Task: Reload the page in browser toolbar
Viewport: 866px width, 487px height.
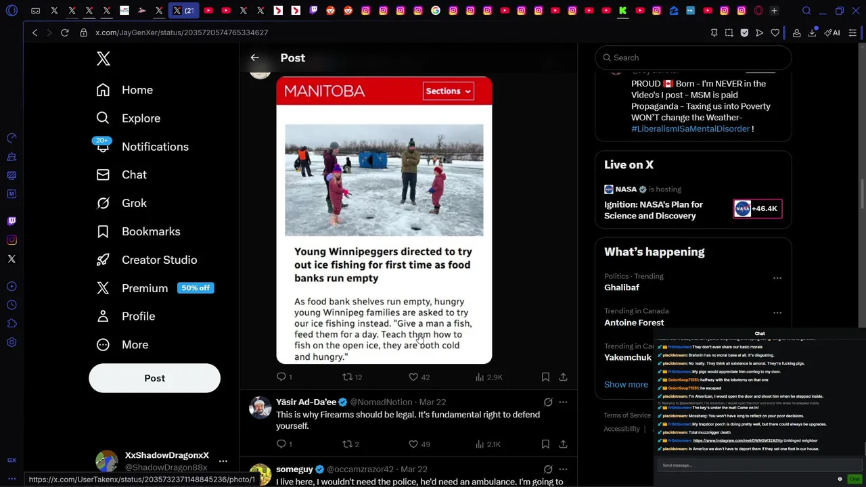Action: click(x=65, y=32)
